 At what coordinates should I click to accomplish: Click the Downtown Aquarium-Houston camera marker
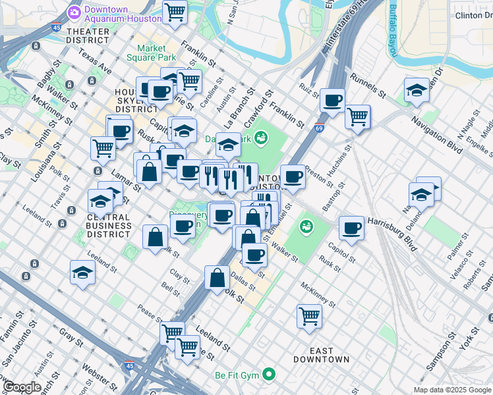coord(74,13)
